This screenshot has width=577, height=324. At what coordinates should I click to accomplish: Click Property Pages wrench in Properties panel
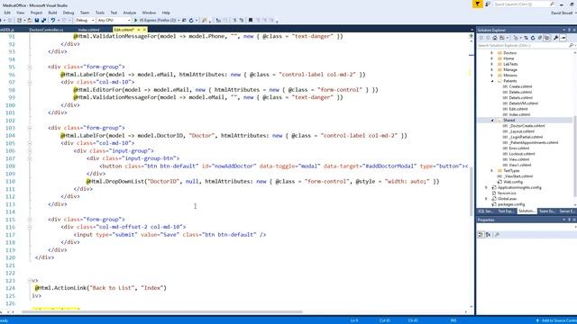point(497,234)
